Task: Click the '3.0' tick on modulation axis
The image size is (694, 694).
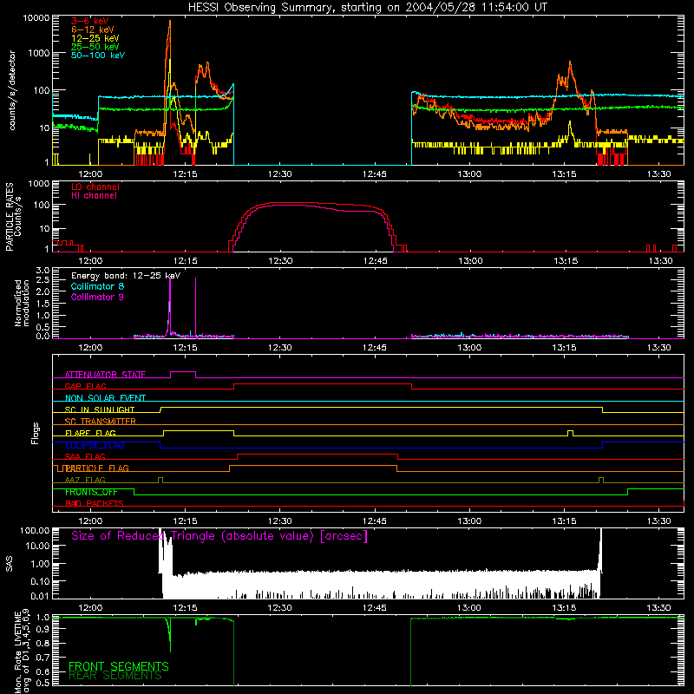Action: [43, 271]
